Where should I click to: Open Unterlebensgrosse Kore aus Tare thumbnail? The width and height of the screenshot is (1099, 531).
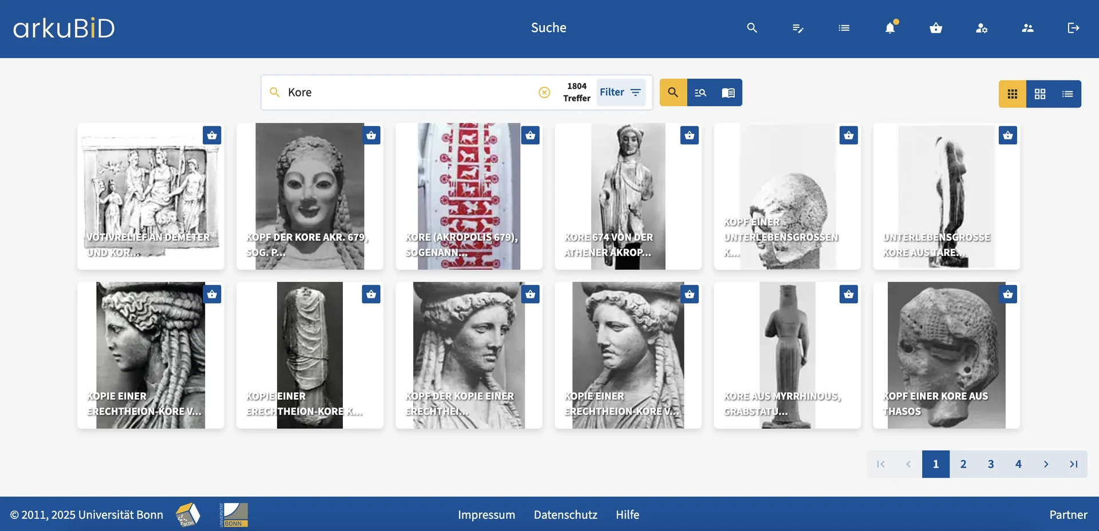point(946,196)
